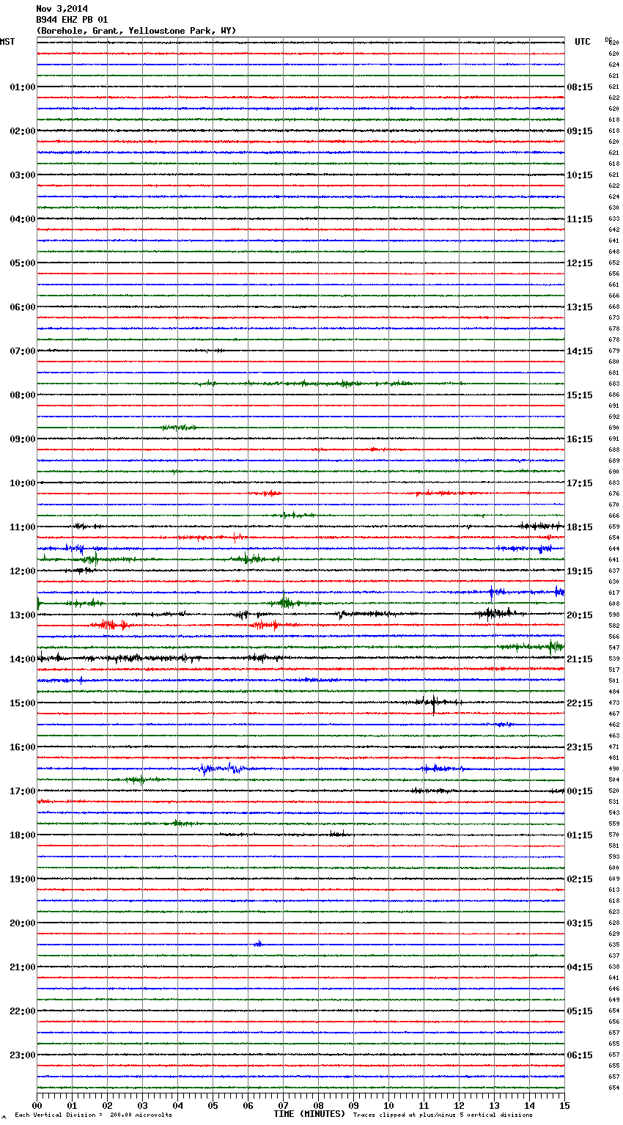
Task: Click the 03:15 UTC time label
Action: pyautogui.click(x=580, y=923)
